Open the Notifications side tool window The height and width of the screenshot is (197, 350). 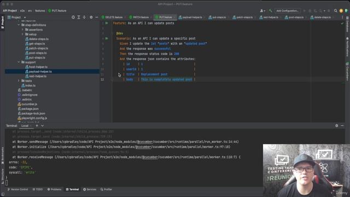click(x=347, y=47)
